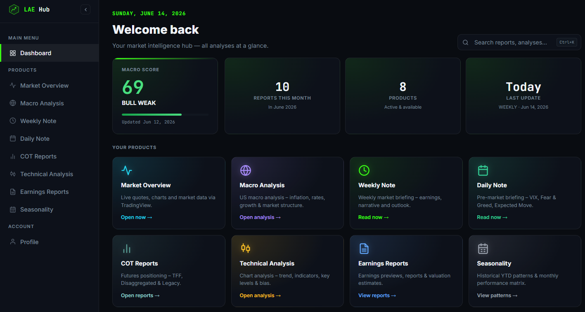Click the Weekly Note card clock icon
This screenshot has height=312, width=585.
pos(364,170)
